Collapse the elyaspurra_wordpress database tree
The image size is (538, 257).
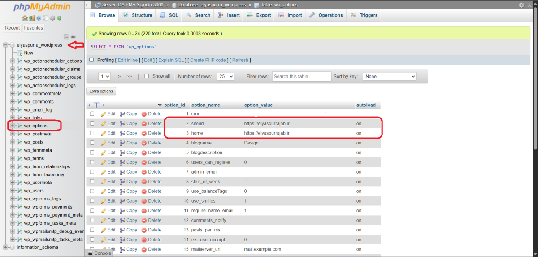(x=6, y=45)
